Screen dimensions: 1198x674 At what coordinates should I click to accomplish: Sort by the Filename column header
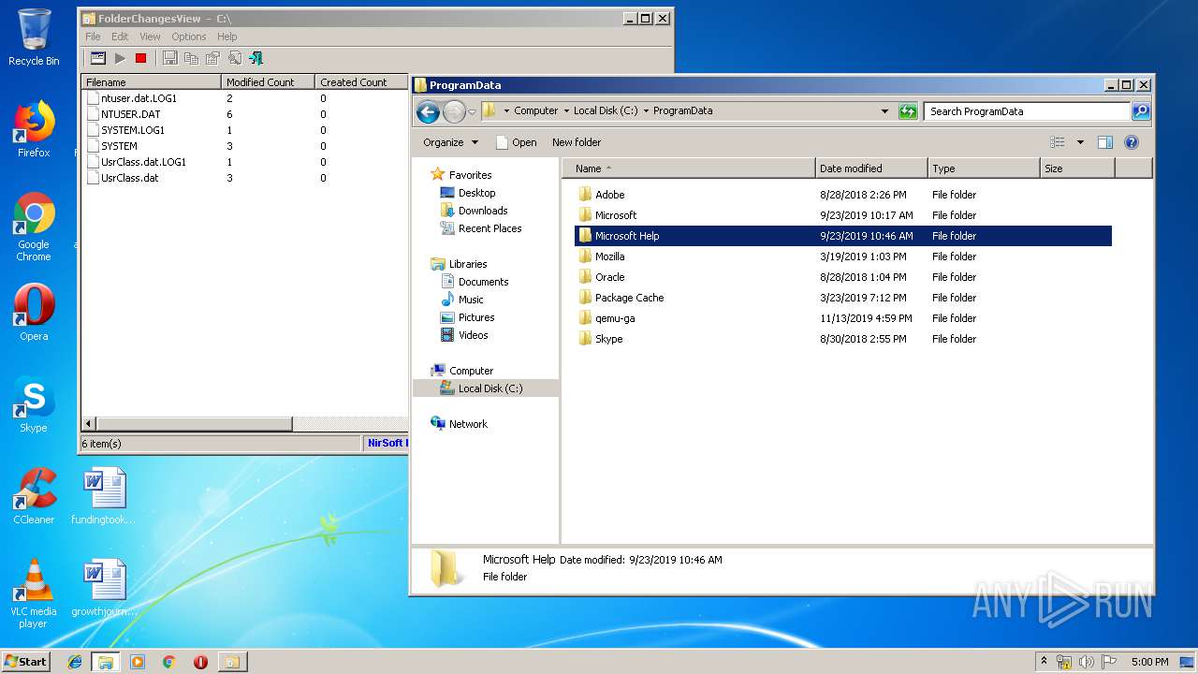[x=151, y=82]
